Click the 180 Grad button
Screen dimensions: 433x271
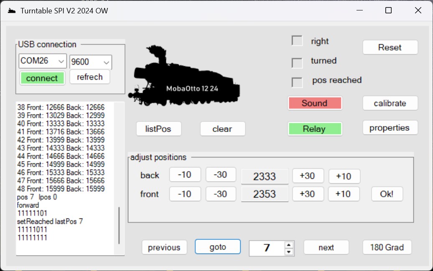(387, 247)
